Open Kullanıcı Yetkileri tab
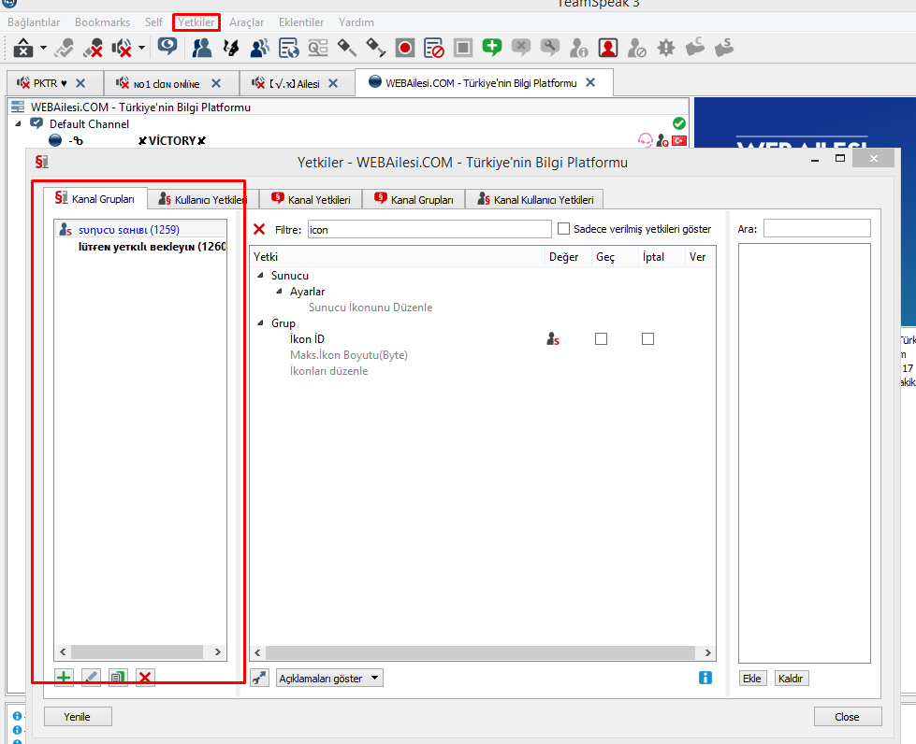 click(x=203, y=200)
